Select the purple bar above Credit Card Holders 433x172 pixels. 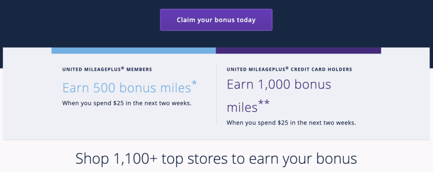click(298, 51)
